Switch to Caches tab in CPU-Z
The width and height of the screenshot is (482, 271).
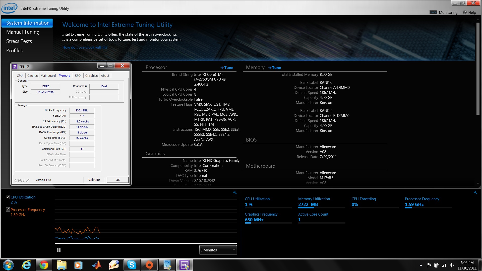click(32, 76)
